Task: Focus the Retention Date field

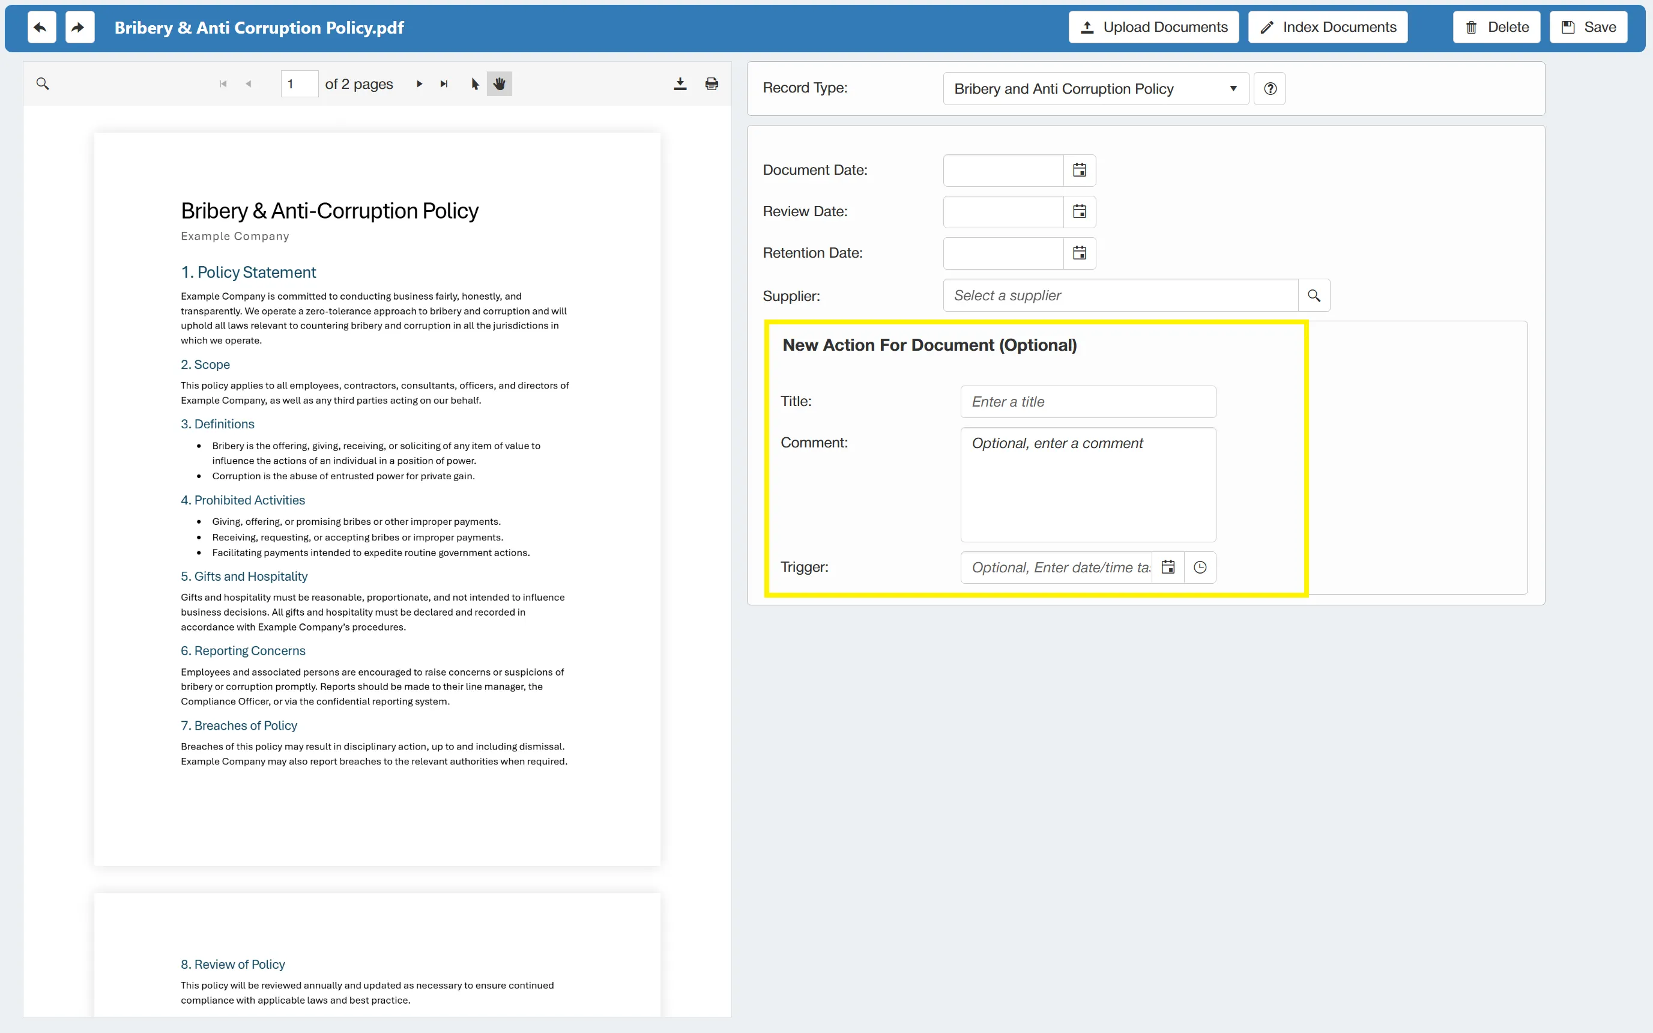Action: (1003, 253)
